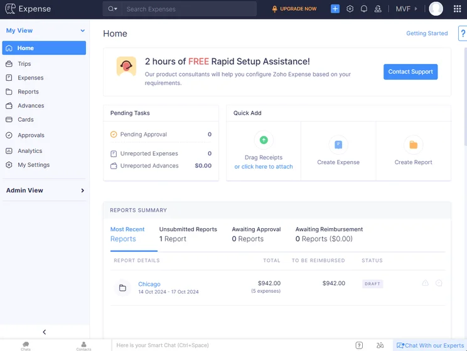
Task: Open Cards in the sidebar
Action: (x=44, y=120)
